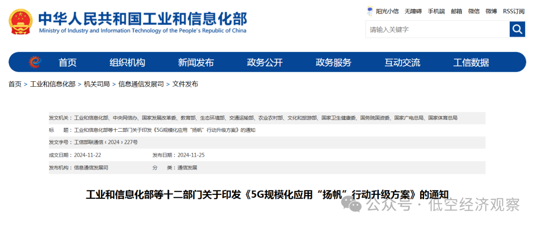
Task: Open the 互动交流 navigation item
Action: coord(402,62)
